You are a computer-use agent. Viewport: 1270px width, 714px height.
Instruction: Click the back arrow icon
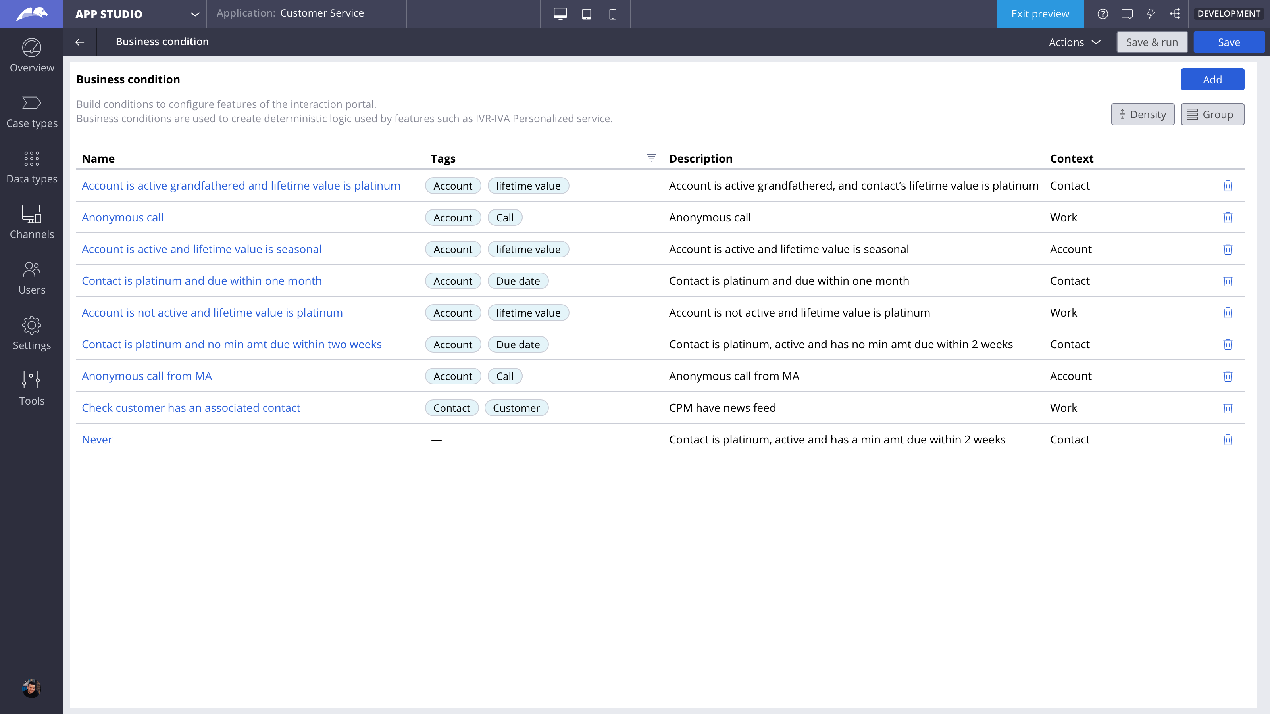tap(80, 42)
